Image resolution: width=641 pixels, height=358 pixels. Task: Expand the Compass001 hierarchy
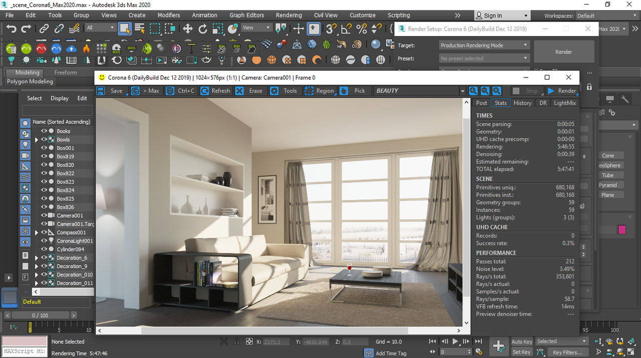pyautogui.click(x=36, y=232)
